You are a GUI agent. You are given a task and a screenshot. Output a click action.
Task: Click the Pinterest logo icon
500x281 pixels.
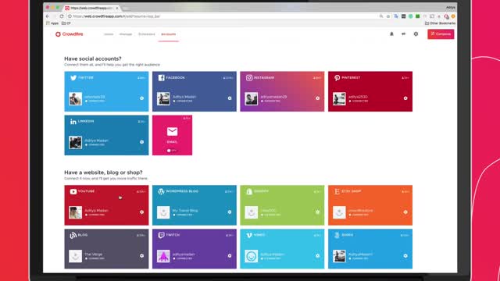337,78
